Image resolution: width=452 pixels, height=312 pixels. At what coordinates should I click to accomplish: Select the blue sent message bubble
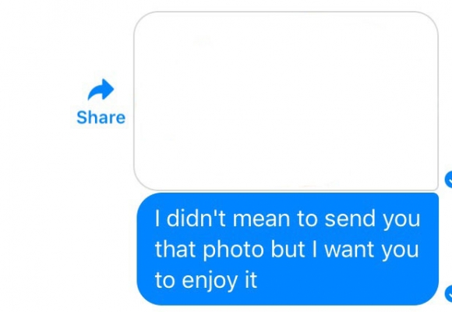pyautogui.click(x=288, y=249)
